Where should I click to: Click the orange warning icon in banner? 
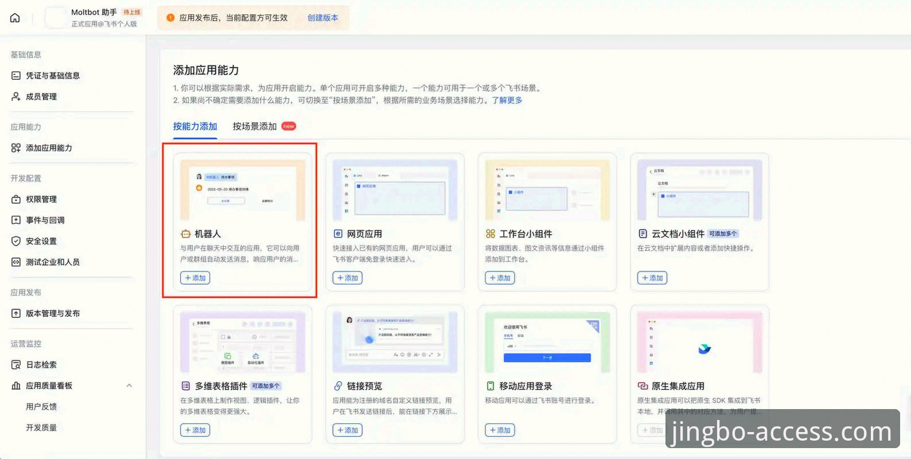(x=170, y=18)
